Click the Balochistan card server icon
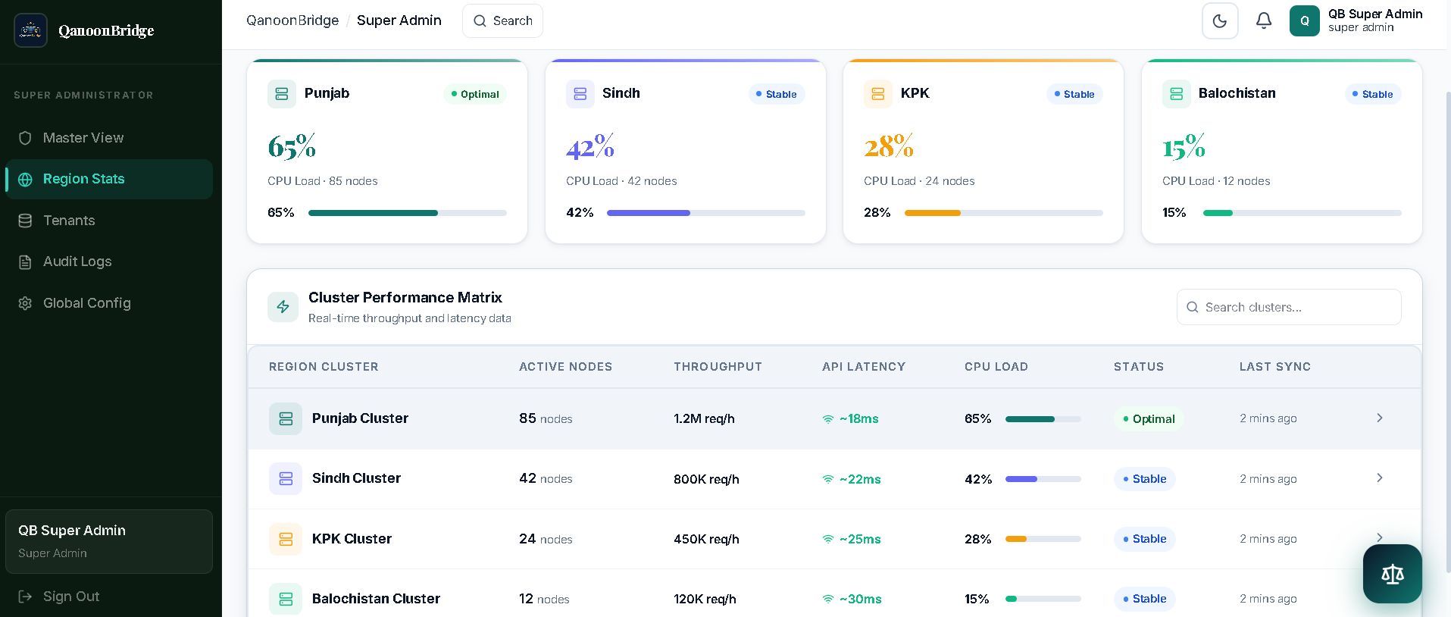This screenshot has height=617, width=1451. (x=1177, y=94)
